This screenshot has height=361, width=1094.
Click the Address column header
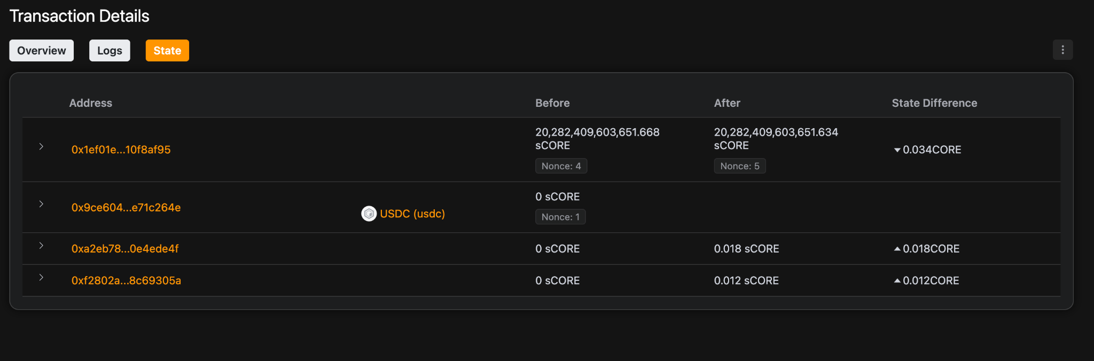coord(91,103)
